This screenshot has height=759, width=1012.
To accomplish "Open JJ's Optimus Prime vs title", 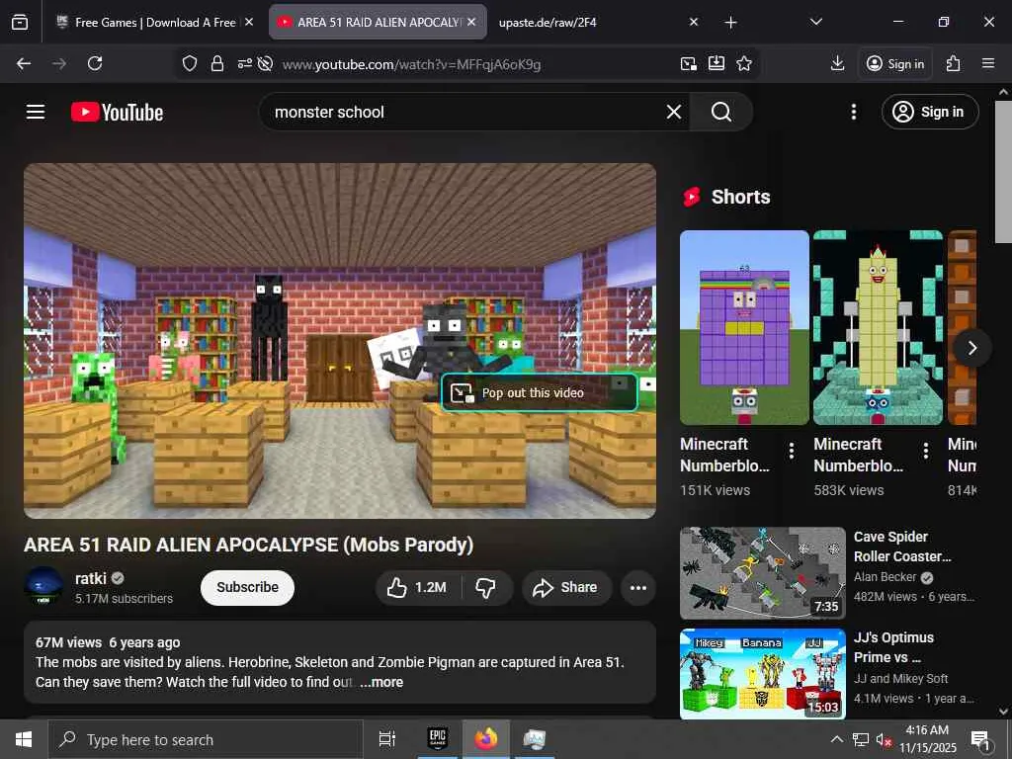I will click(893, 647).
